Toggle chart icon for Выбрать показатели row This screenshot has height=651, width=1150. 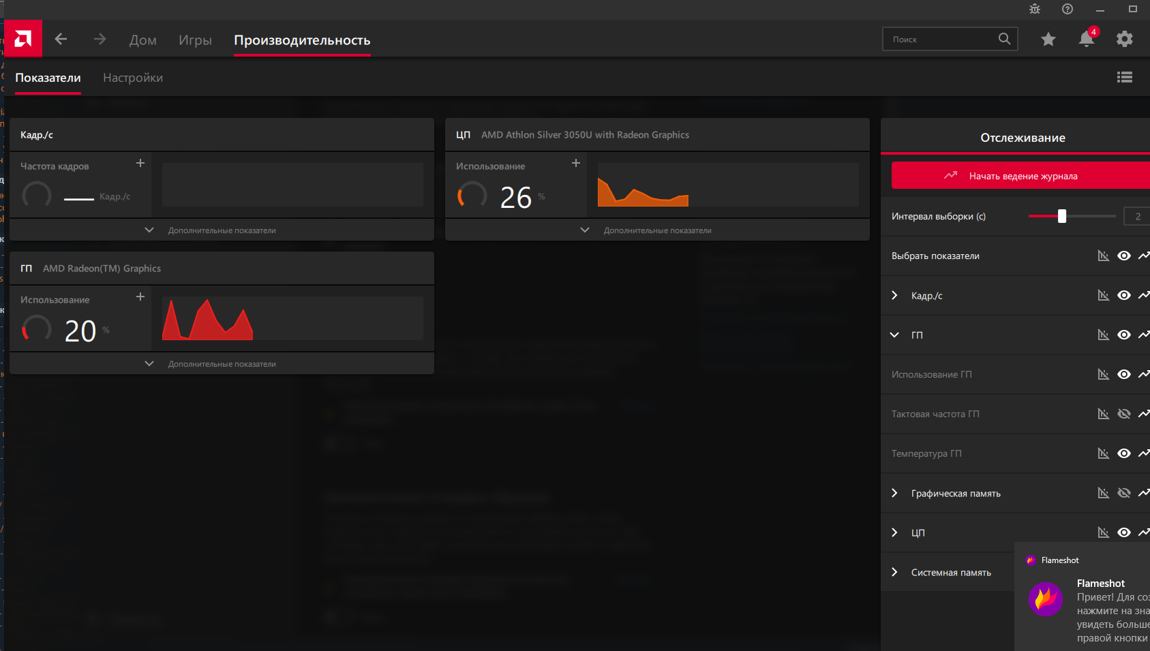pyautogui.click(x=1104, y=256)
